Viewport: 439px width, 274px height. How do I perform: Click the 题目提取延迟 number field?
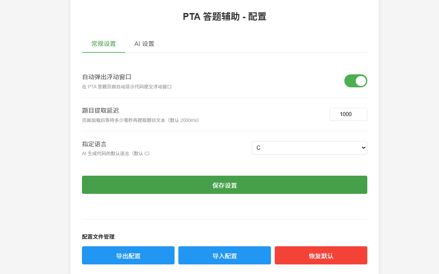(348, 114)
